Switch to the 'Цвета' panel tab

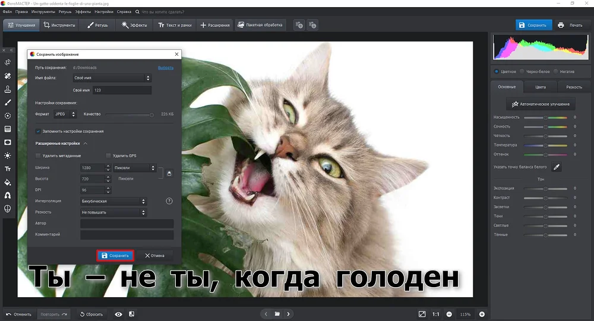pos(541,87)
